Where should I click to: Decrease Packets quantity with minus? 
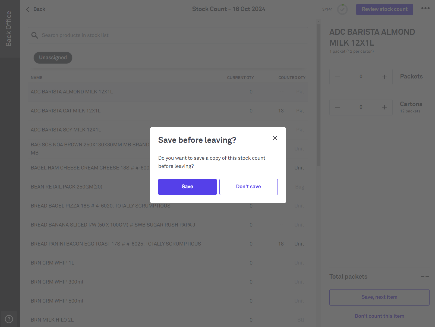[338, 77]
